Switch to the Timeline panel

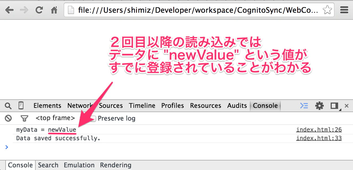click(142, 106)
